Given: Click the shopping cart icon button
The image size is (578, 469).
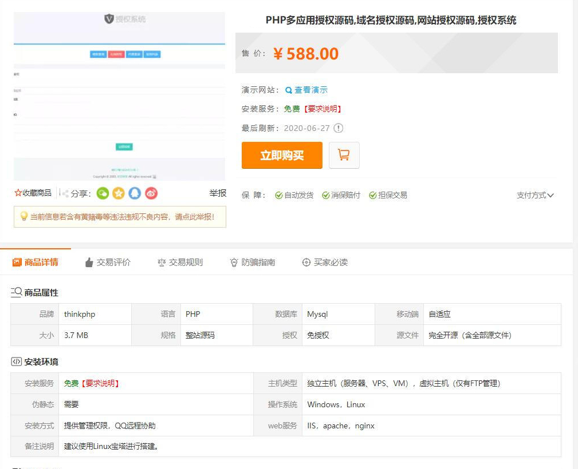Looking at the screenshot, I should point(344,156).
